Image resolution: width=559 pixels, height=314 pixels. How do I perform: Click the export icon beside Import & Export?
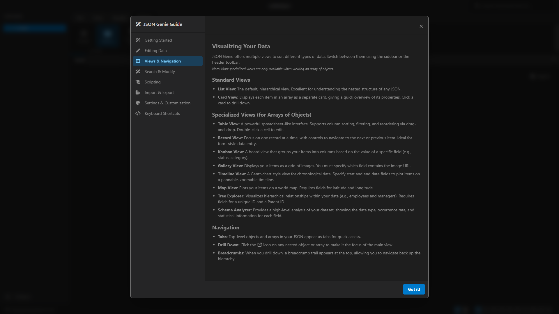coord(138,92)
